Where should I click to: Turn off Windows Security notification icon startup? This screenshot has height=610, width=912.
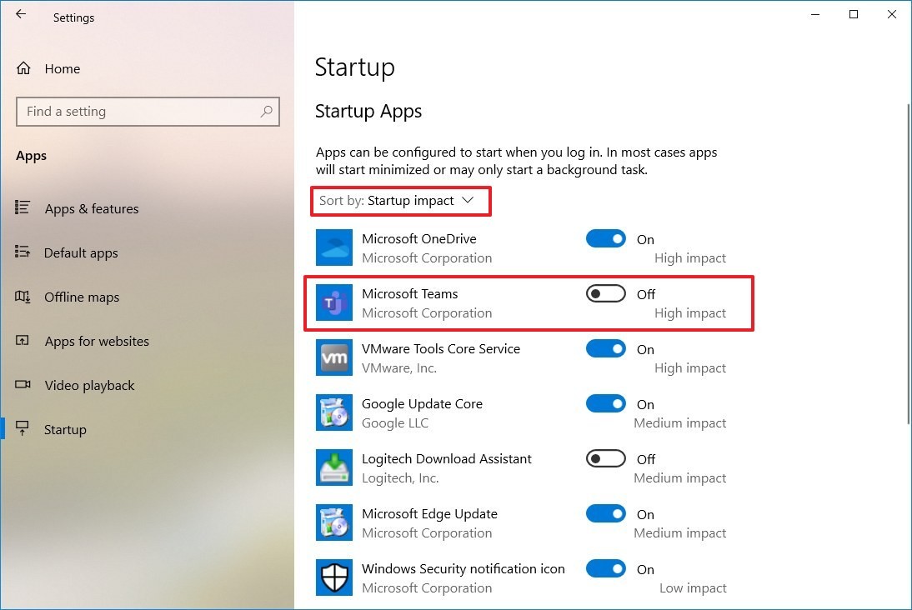pos(605,568)
